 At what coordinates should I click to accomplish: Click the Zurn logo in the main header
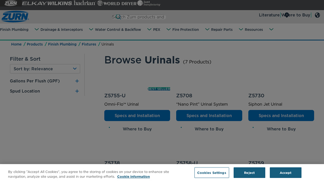[x=15, y=17]
